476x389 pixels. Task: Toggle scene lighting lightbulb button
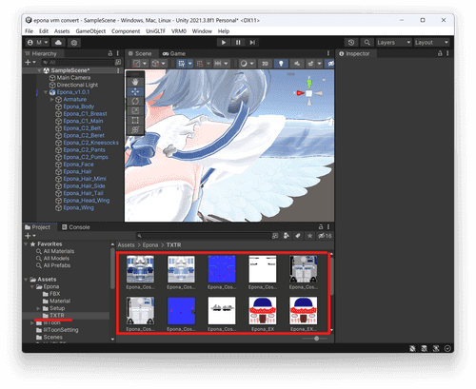point(281,64)
